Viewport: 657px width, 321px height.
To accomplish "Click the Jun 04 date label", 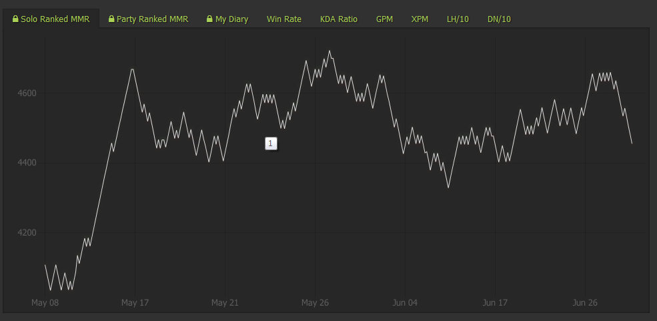I will [405, 302].
